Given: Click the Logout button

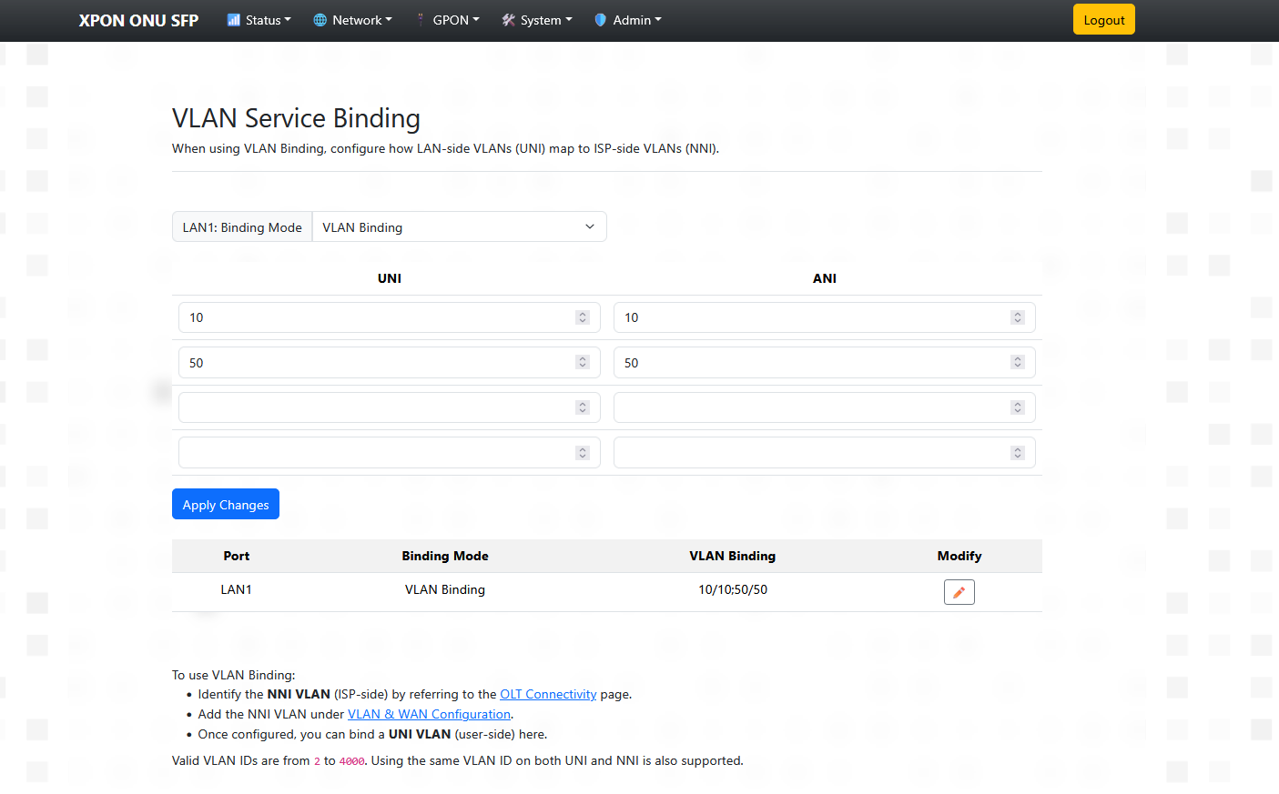Looking at the screenshot, I should [x=1104, y=20].
